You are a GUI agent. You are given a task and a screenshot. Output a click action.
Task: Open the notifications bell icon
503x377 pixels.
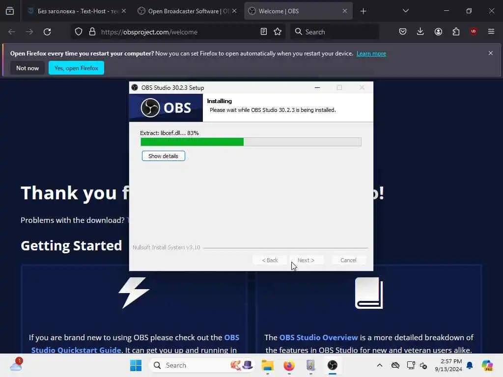point(470,365)
